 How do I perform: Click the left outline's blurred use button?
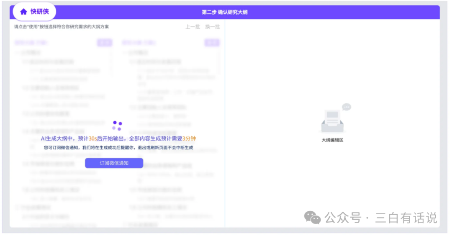(x=104, y=43)
